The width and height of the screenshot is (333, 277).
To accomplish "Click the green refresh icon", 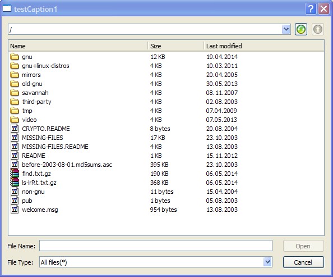I will point(300,29).
